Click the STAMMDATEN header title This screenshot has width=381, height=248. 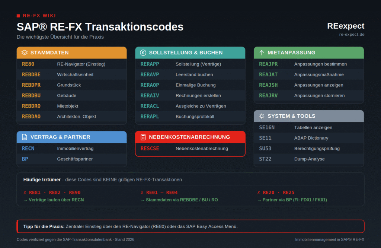[49, 53]
